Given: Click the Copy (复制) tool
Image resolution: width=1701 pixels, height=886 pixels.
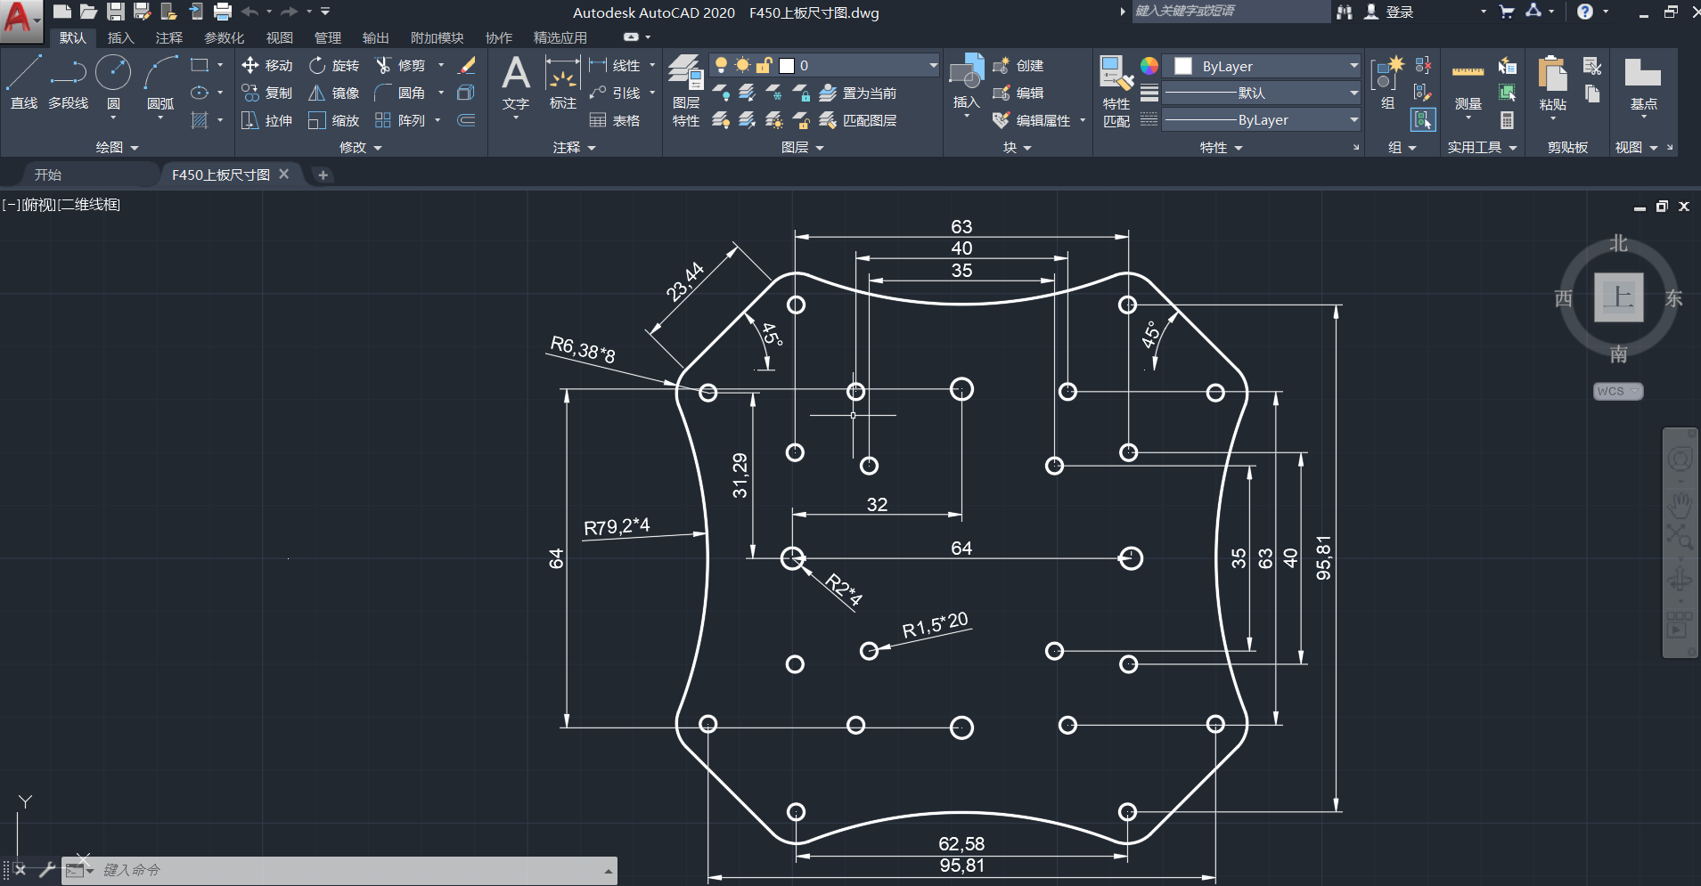Looking at the screenshot, I should tap(267, 93).
